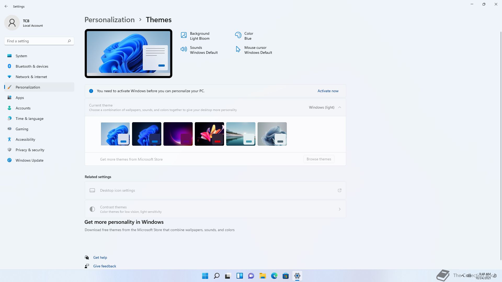502x282 pixels.
Task: Click the Get help icon
Action: (87, 257)
